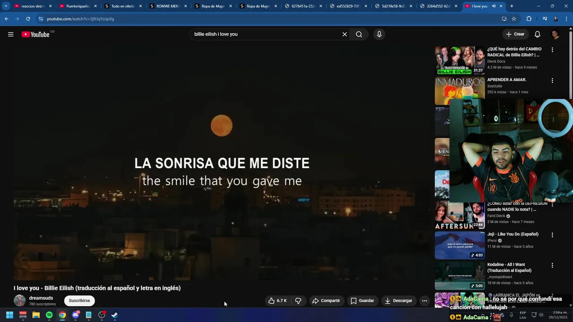Open the Chrome profile avatar
Image resolution: width=573 pixels, height=322 pixels.
[x=556, y=19]
